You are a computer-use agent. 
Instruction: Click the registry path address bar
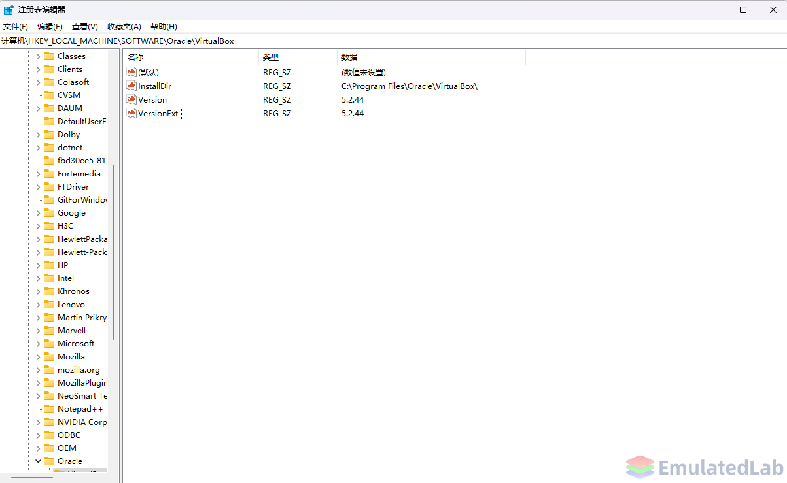(x=393, y=41)
